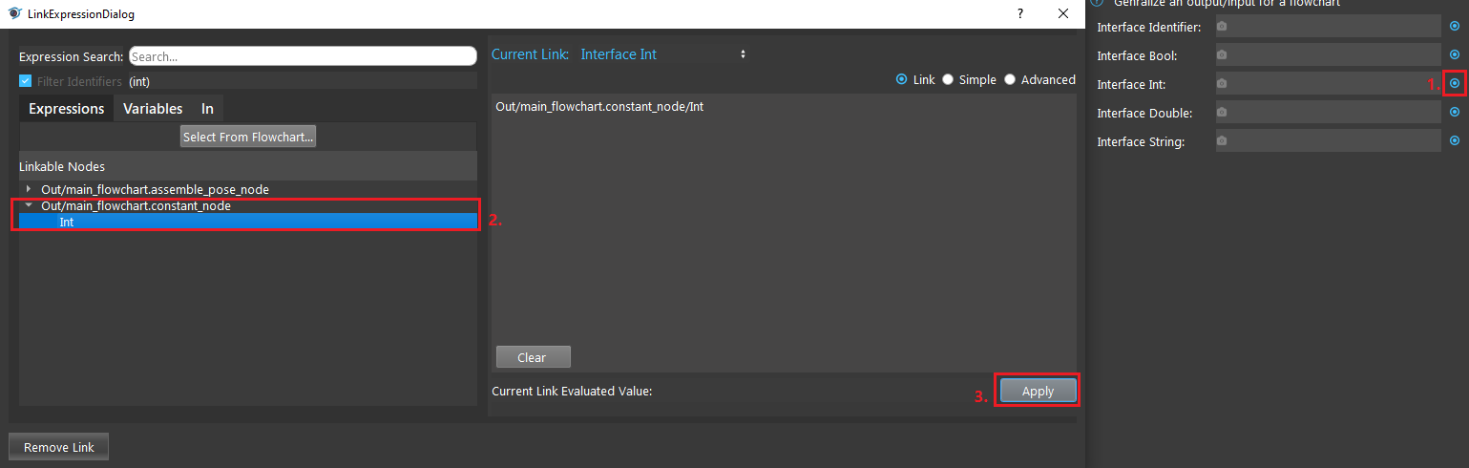
Task: Click the Interface Bool value field
Action: pyautogui.click(x=1329, y=55)
